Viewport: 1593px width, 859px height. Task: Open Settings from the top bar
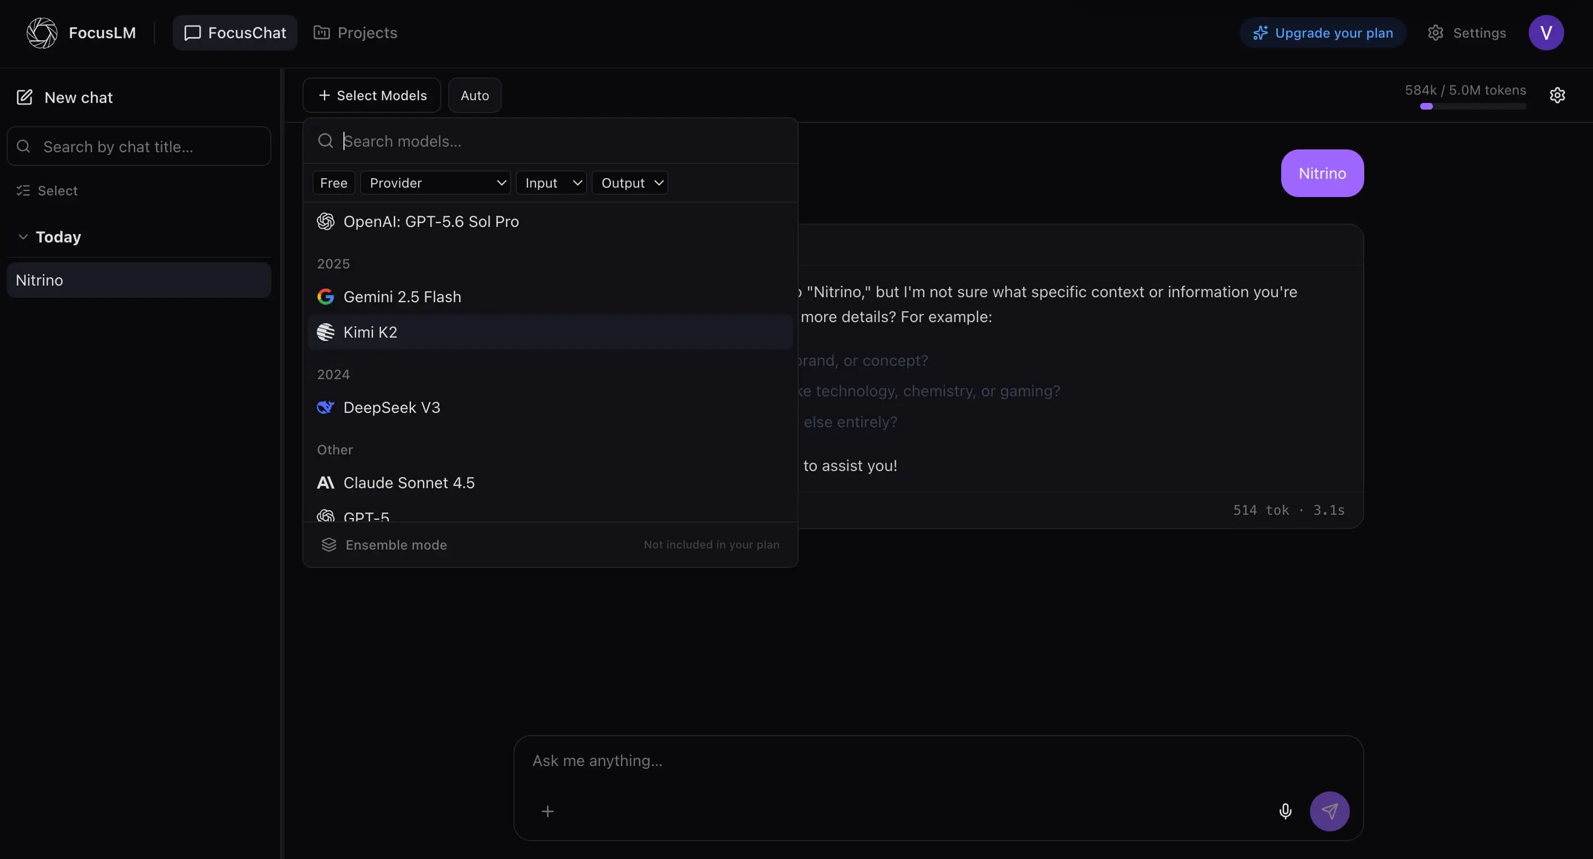tap(1466, 33)
